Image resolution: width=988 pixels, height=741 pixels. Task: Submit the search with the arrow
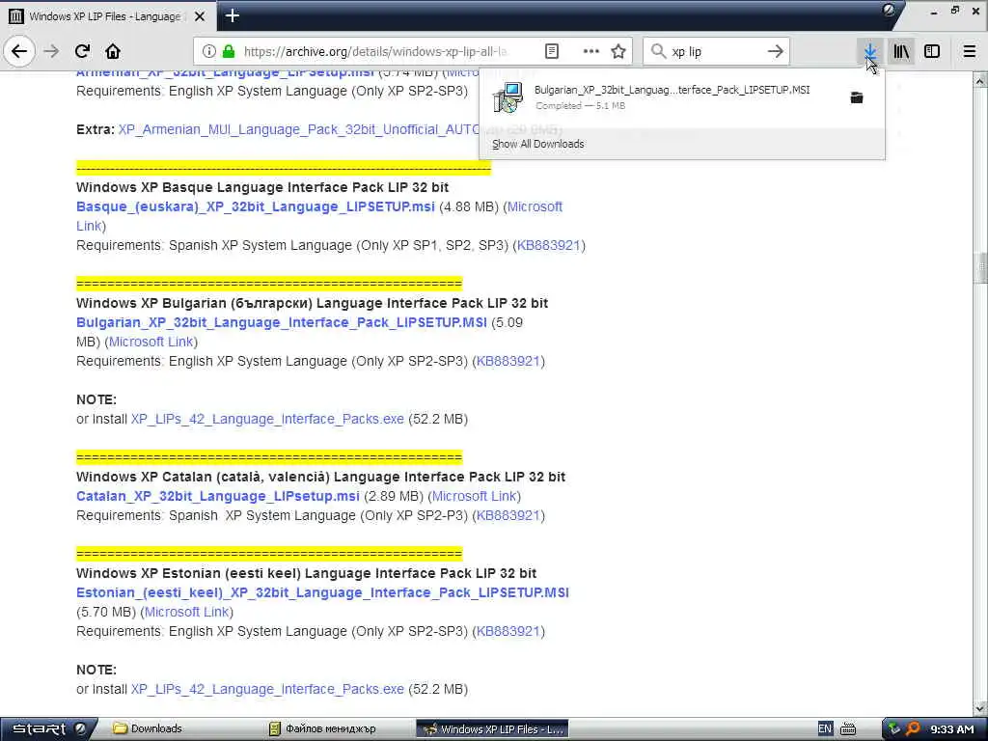(776, 51)
